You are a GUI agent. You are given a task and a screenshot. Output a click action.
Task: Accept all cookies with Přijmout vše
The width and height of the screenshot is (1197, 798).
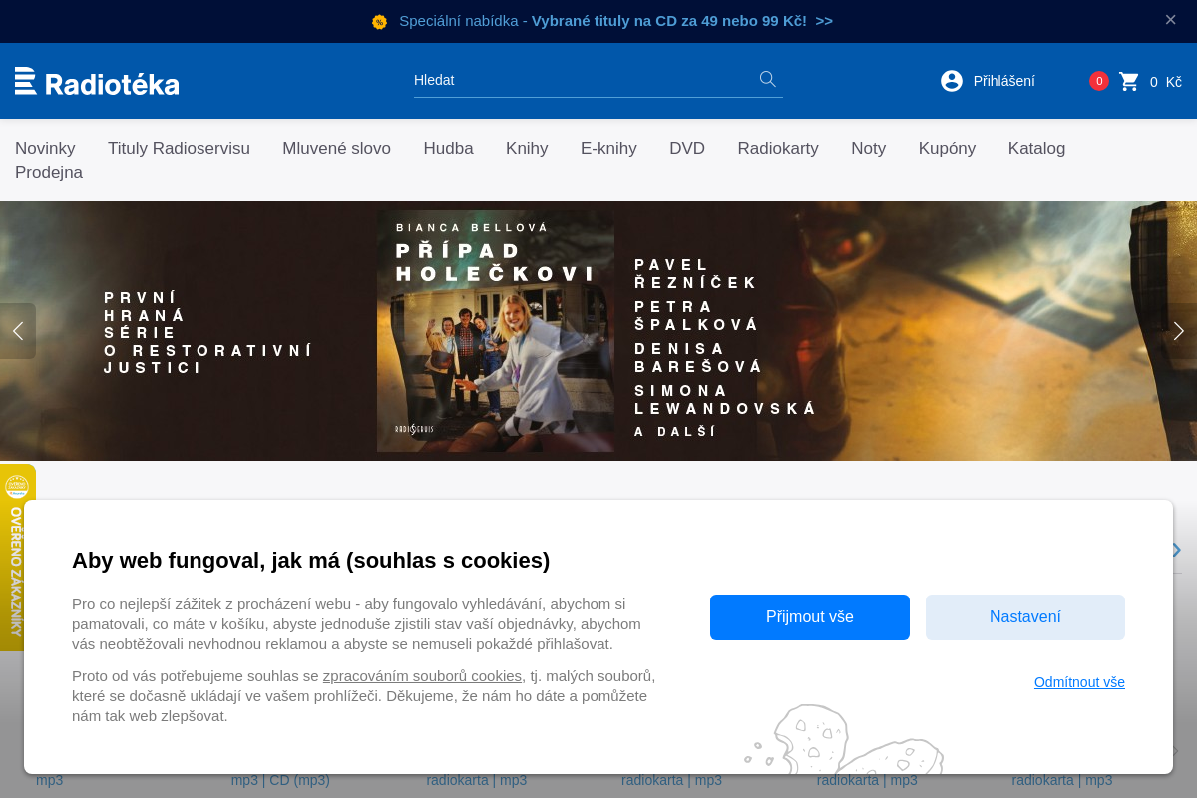click(x=809, y=617)
